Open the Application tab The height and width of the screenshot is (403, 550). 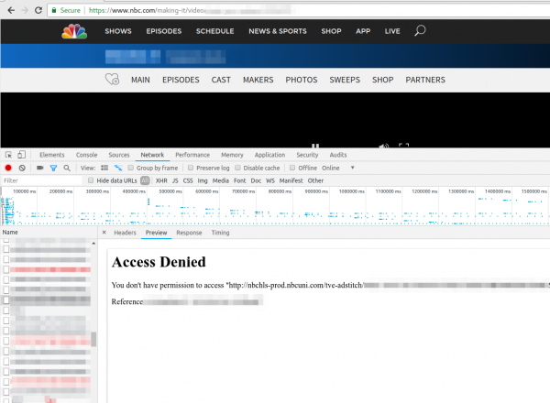269,155
